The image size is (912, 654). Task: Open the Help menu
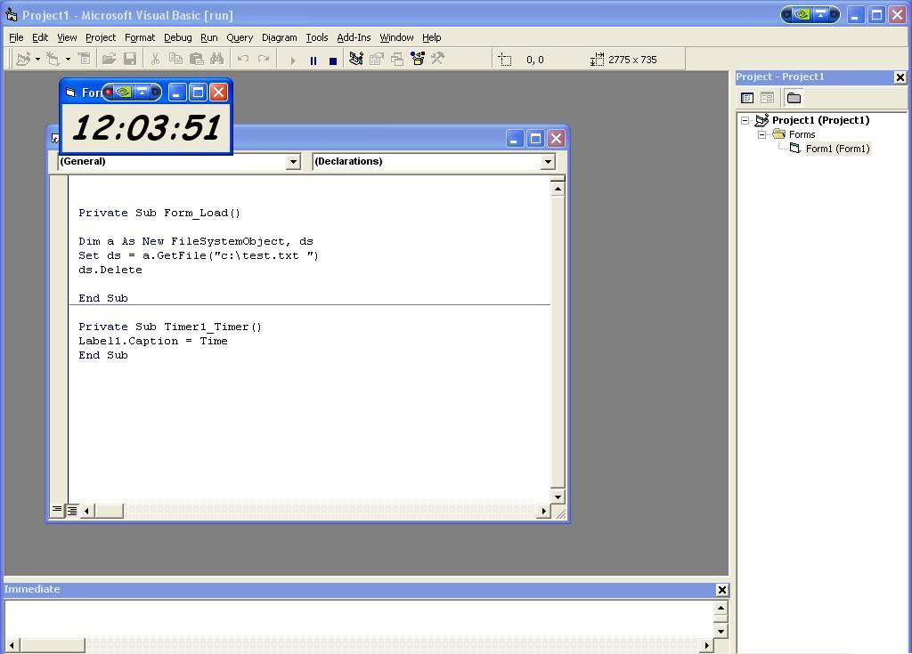(x=432, y=37)
